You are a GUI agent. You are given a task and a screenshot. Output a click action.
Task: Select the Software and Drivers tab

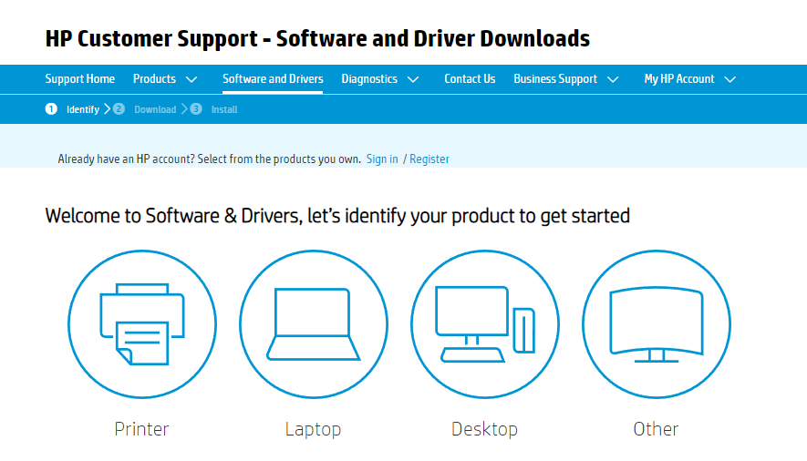(x=273, y=78)
